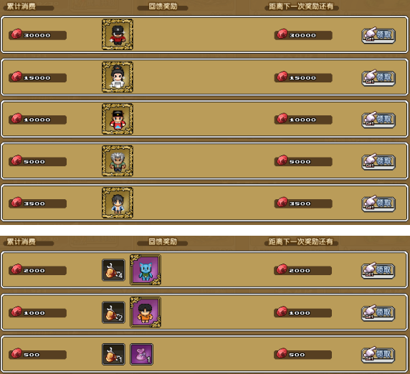Select the black-cap red-jacket character reward
Screen dimensions: 410x374
[118, 34]
